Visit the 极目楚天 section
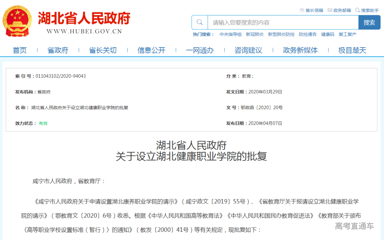Viewport: 384px width, 240px height. coord(352,50)
